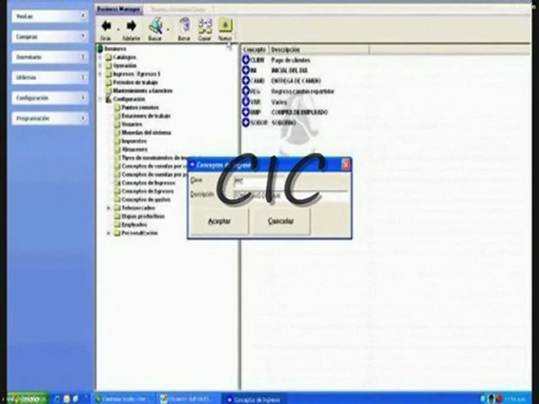
Task: Click the Concepto column header
Action: coord(255,50)
